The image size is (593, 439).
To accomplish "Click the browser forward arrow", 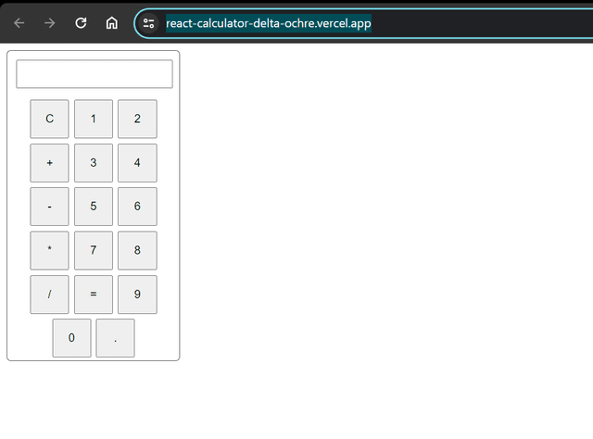I will [49, 23].
